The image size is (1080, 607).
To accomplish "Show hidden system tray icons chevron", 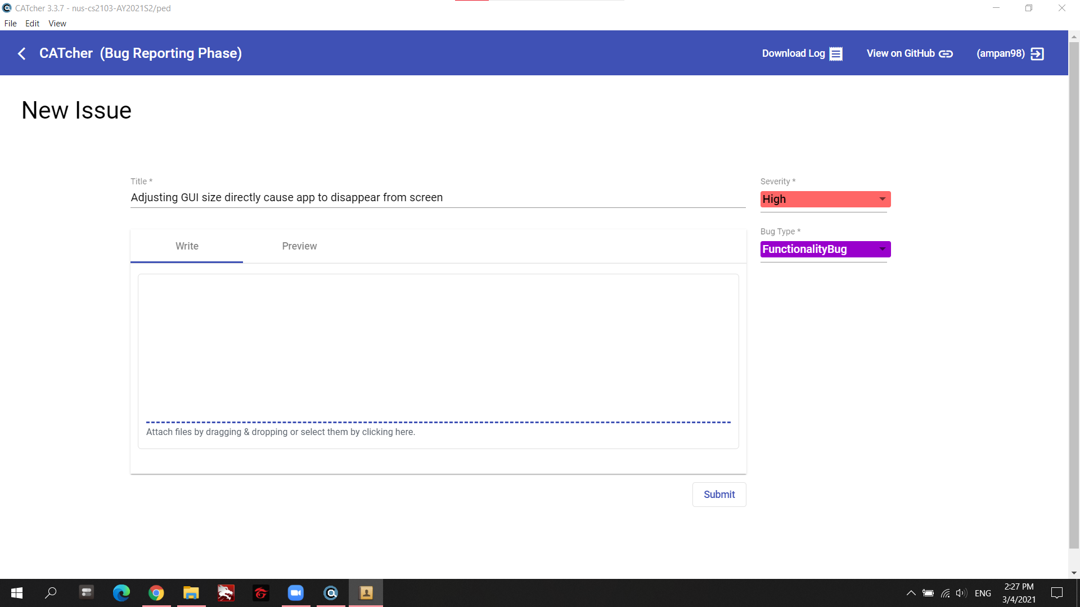I will coord(911,593).
